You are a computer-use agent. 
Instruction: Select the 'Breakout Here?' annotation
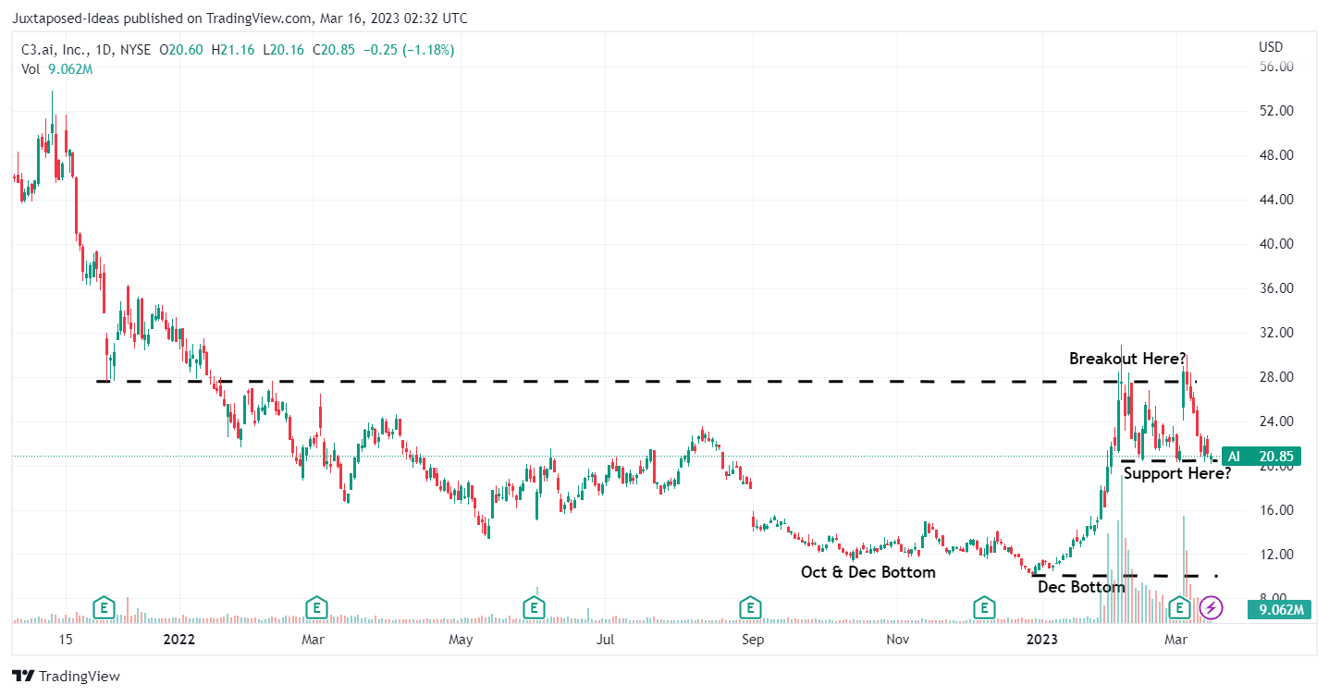pos(1128,359)
